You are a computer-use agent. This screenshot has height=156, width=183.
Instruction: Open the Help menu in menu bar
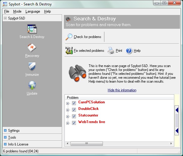(x=47, y=11)
